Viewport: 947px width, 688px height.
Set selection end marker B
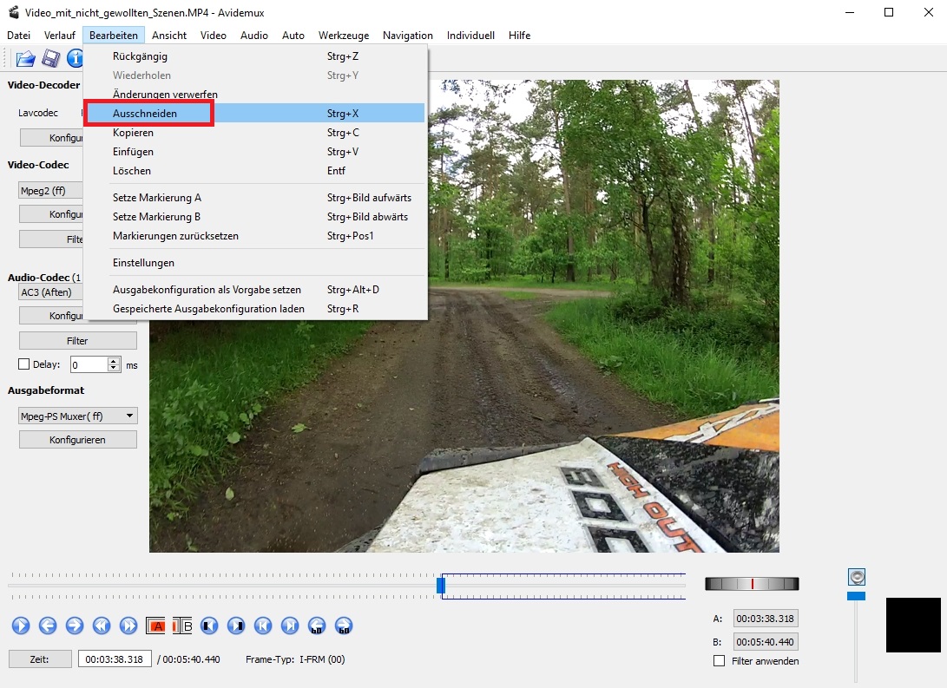coord(182,626)
